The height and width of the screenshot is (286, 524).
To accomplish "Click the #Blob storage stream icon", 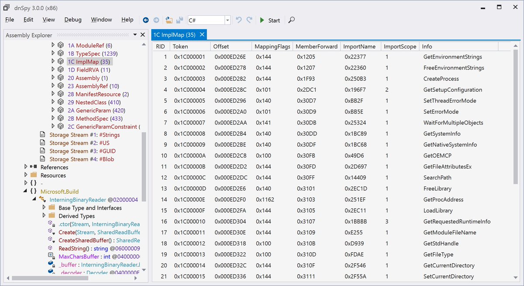I will (x=42, y=159).
